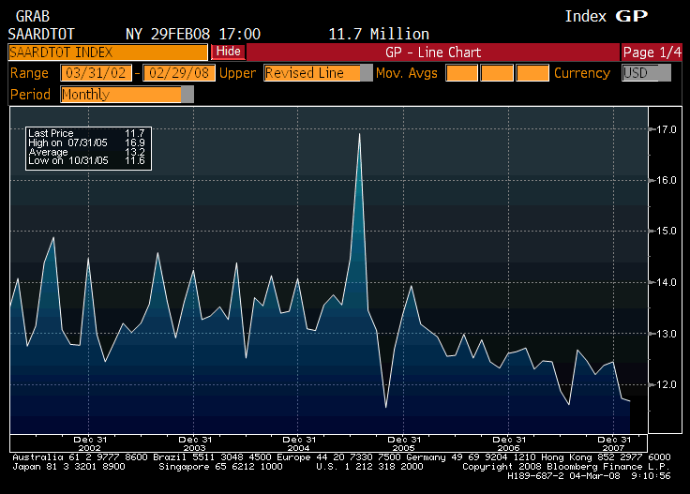Click the Copyright 2008 Bloomberg Finance L.P. text
The height and width of the screenshot is (494, 690).
point(566,467)
